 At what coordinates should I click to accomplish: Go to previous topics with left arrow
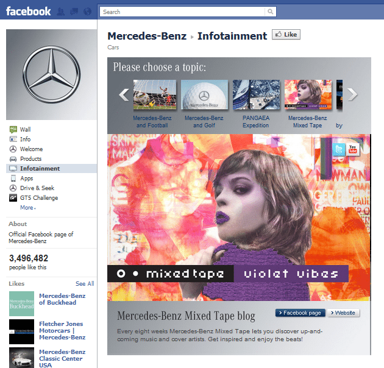(x=124, y=95)
